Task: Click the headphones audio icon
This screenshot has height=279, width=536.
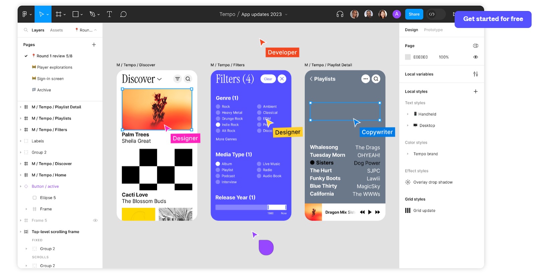Action: click(340, 14)
